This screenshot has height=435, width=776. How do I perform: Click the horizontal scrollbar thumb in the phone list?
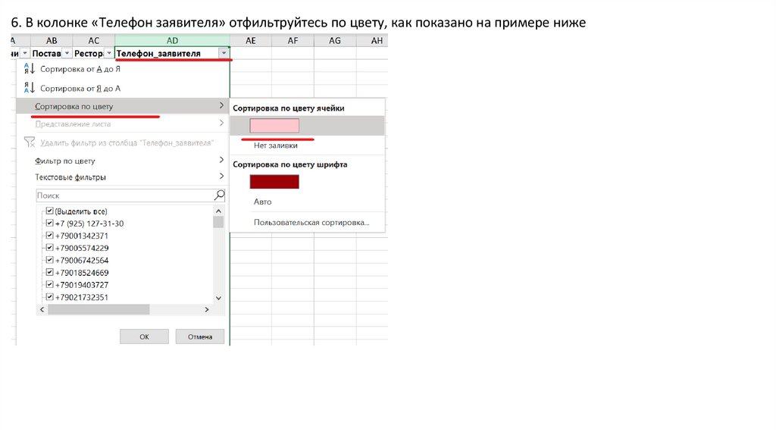99,309
